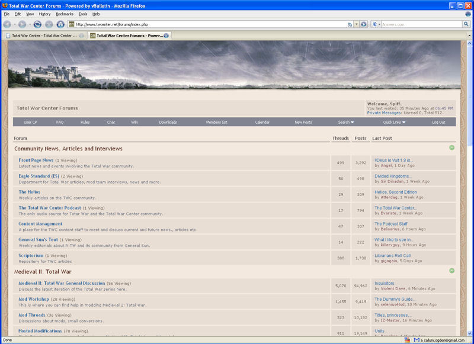Open the Calendar navbar link
Screen dimensions: 474x344
(x=262, y=123)
